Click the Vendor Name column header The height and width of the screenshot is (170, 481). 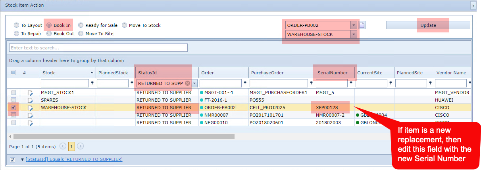pos(451,73)
